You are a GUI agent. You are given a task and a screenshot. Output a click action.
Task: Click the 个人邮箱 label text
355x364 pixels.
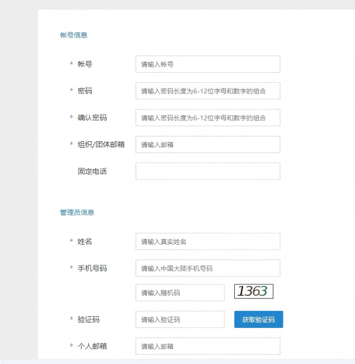92,346
